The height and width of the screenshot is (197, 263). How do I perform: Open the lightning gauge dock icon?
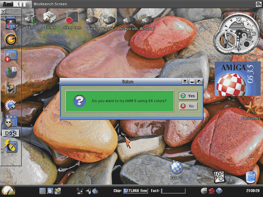(11, 146)
